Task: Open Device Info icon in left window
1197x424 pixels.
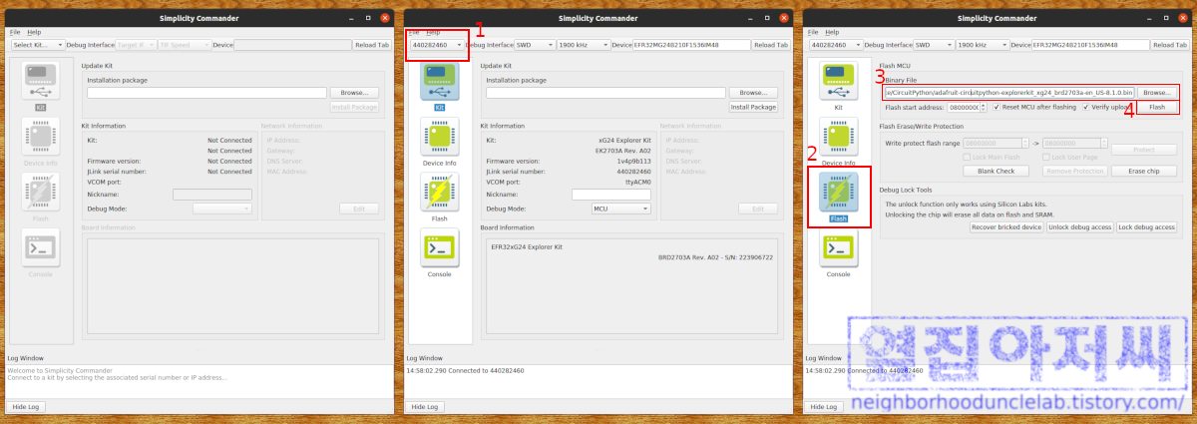Action: (x=41, y=137)
